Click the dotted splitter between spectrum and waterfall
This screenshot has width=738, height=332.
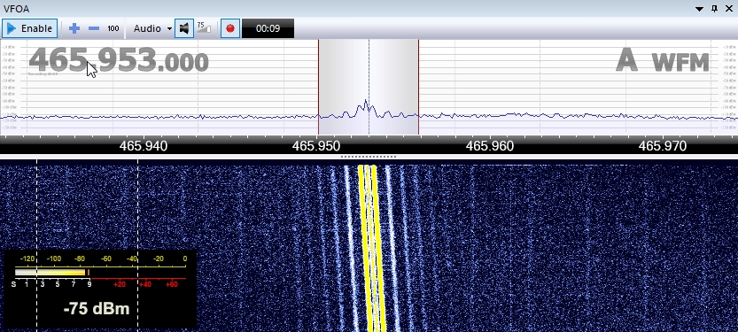(x=369, y=157)
